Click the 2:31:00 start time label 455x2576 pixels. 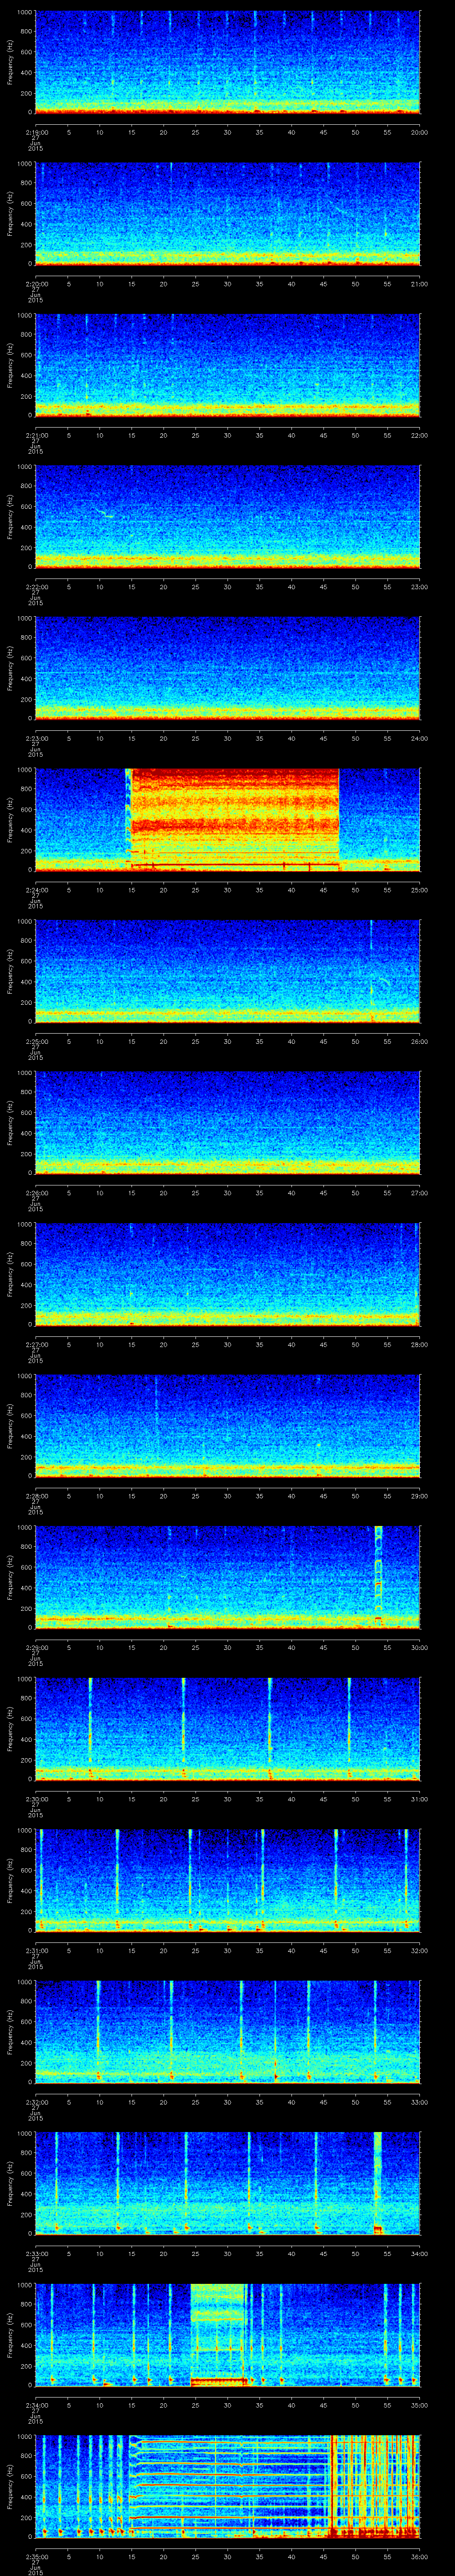tap(36, 1950)
